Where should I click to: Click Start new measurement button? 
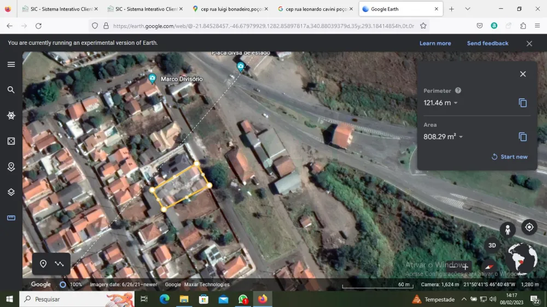[x=509, y=157]
